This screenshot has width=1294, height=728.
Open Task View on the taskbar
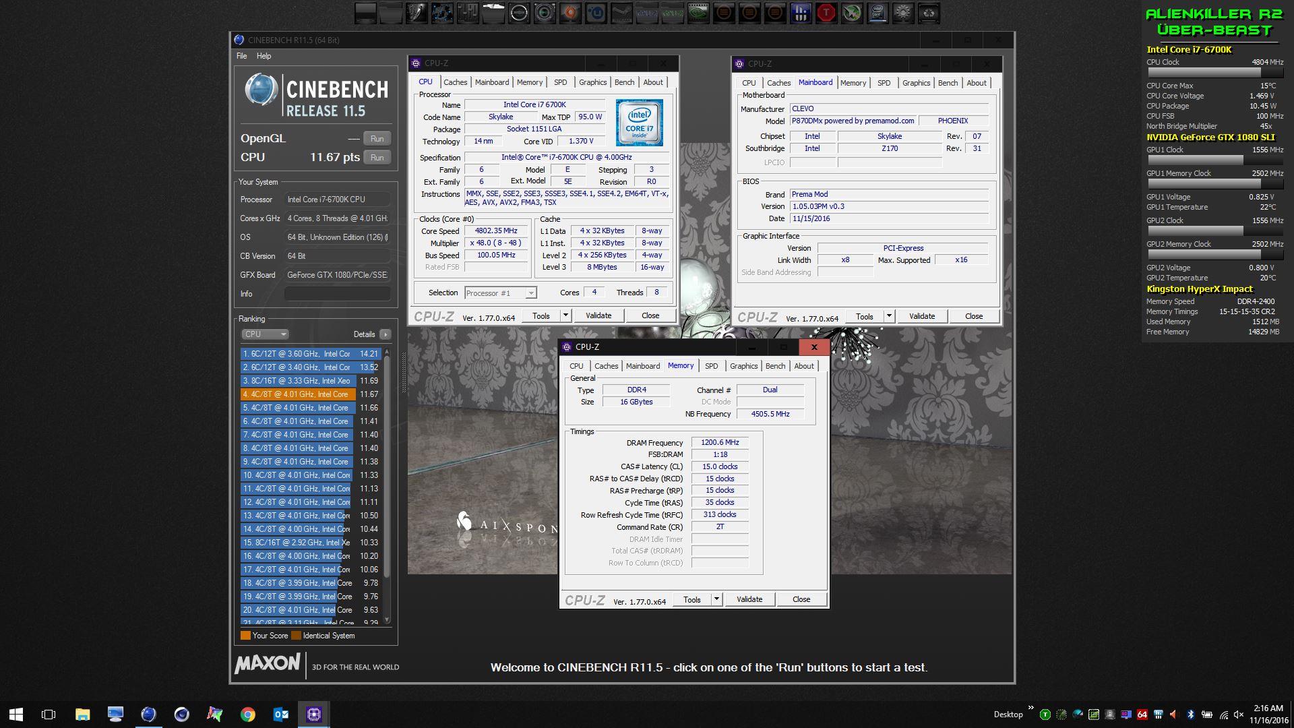pyautogui.click(x=49, y=715)
